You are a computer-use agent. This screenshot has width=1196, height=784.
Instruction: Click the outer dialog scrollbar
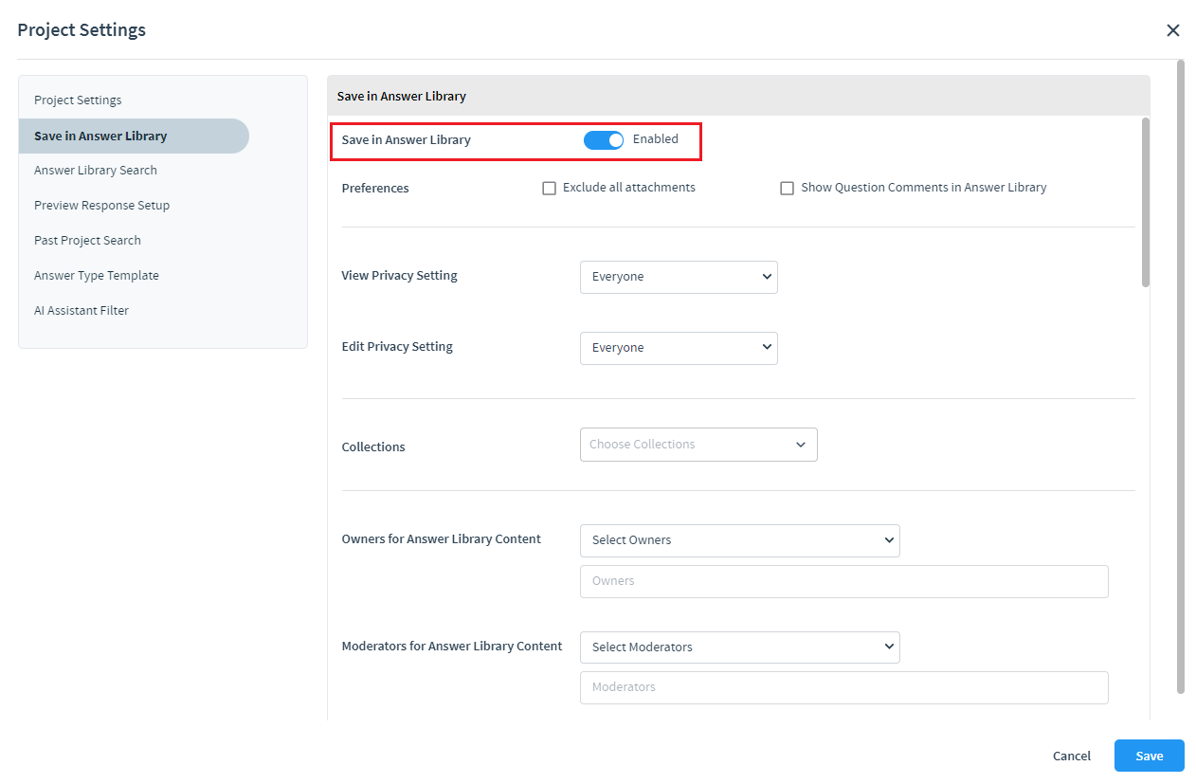pos(1181,376)
